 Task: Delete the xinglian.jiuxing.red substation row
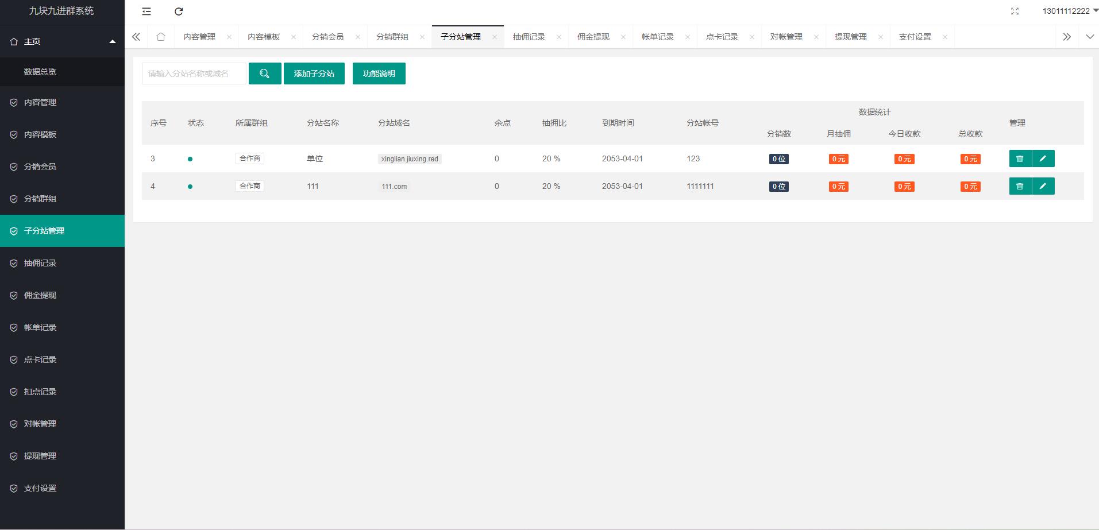pos(1020,158)
